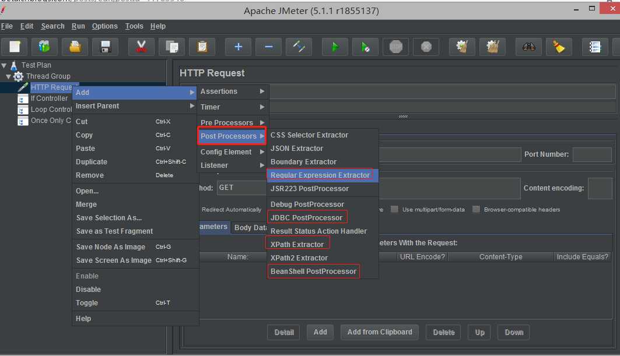
Task: Click the Reset Search brush icon
Action: point(559,47)
